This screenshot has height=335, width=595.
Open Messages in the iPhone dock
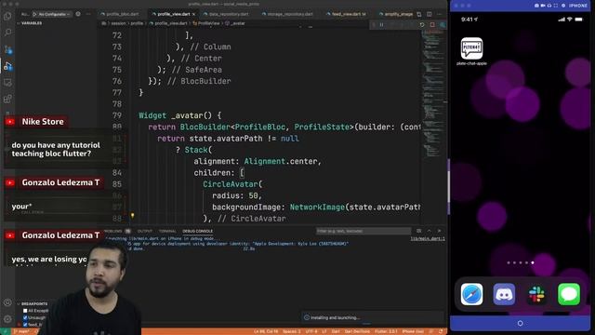tap(569, 294)
